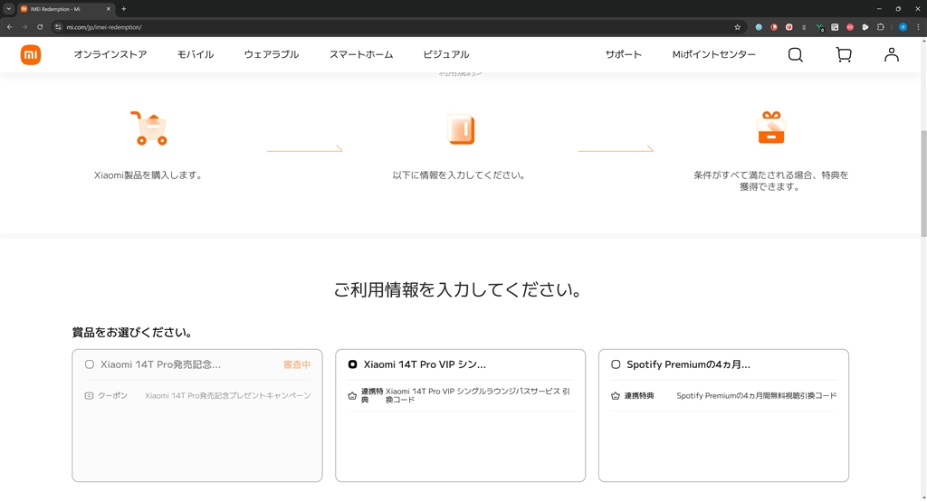Screen dimensions: 927x501
Task: Click the Xiaomi 14T Pro発売記念プレゼントキャンペーン text
Action: tap(227, 396)
